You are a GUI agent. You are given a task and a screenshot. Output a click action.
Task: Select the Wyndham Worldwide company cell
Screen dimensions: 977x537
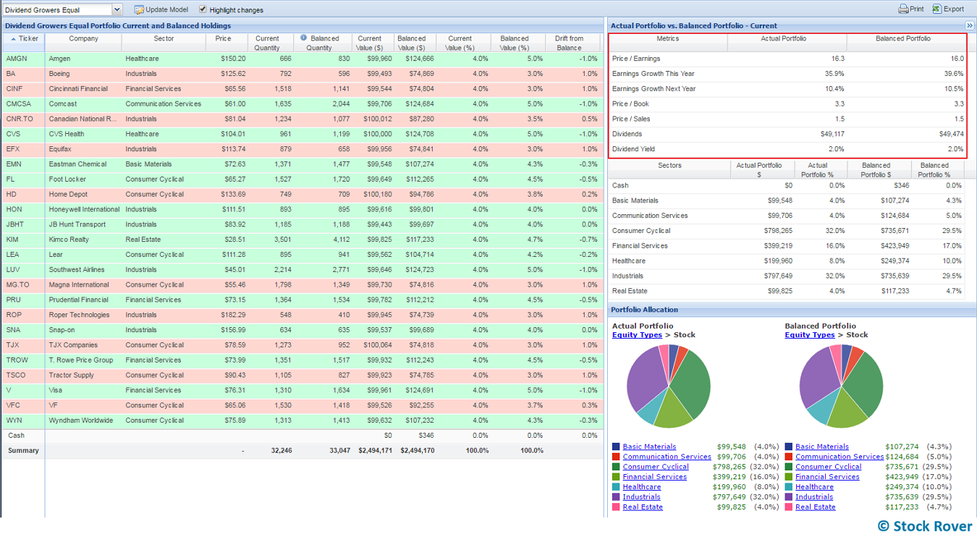[83, 420]
